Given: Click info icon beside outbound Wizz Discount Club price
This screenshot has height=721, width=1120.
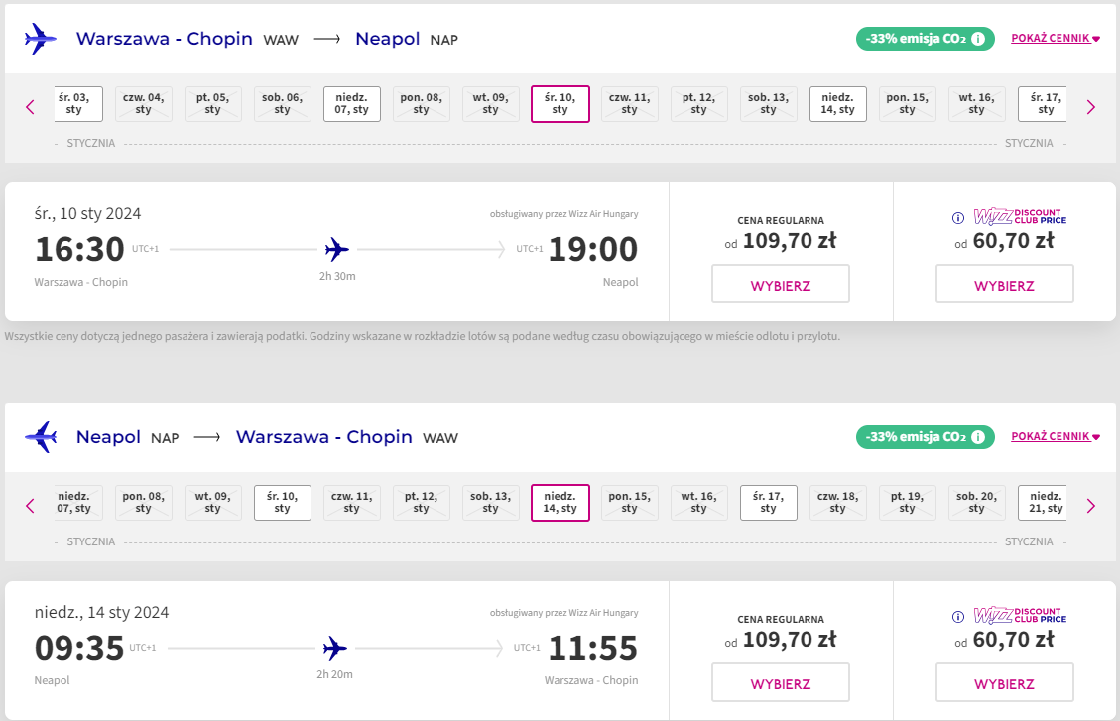Looking at the screenshot, I should (958, 218).
